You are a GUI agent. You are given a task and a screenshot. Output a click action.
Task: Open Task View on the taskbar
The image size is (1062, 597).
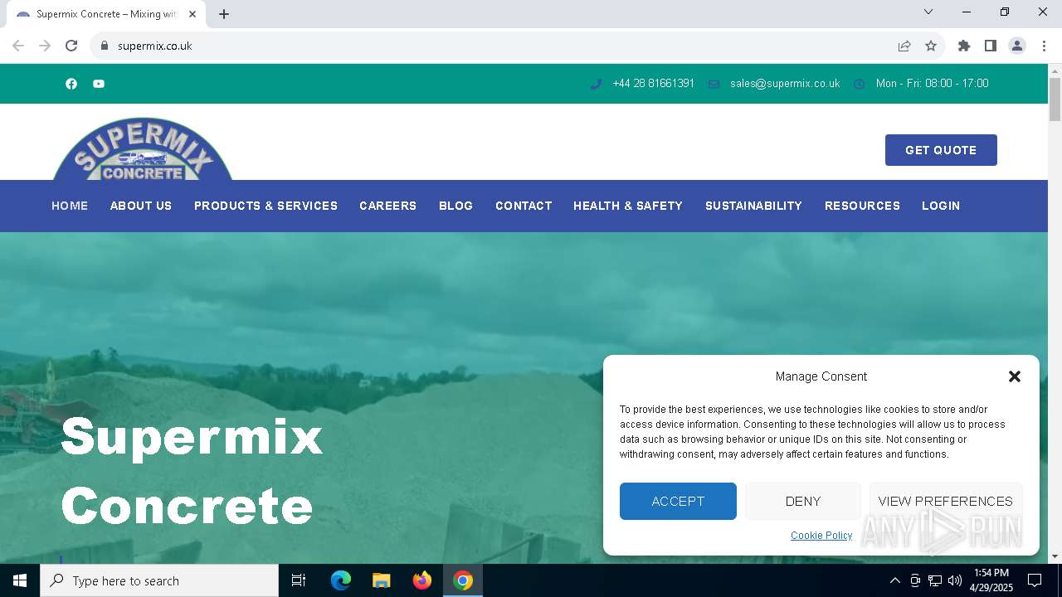point(299,580)
